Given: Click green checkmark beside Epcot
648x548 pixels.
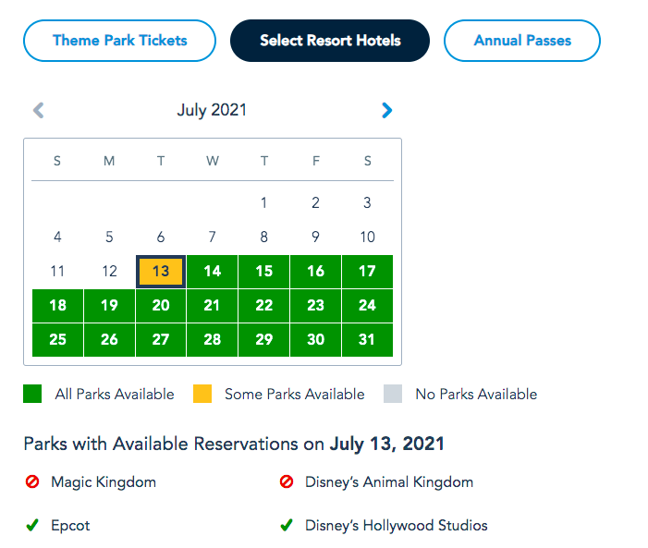Looking at the screenshot, I should click(x=32, y=526).
